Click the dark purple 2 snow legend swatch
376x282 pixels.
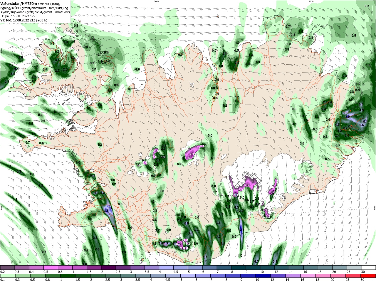109,268
